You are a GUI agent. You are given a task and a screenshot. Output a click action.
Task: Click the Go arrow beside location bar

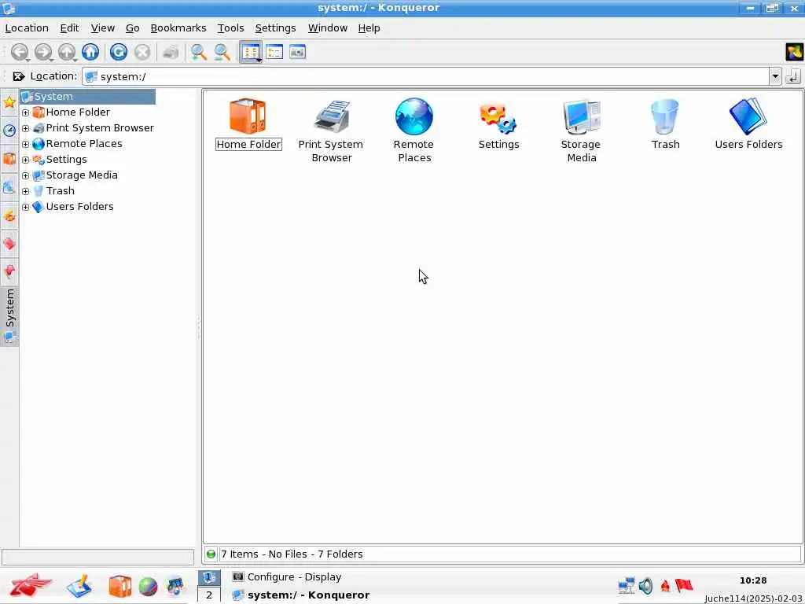(x=793, y=76)
